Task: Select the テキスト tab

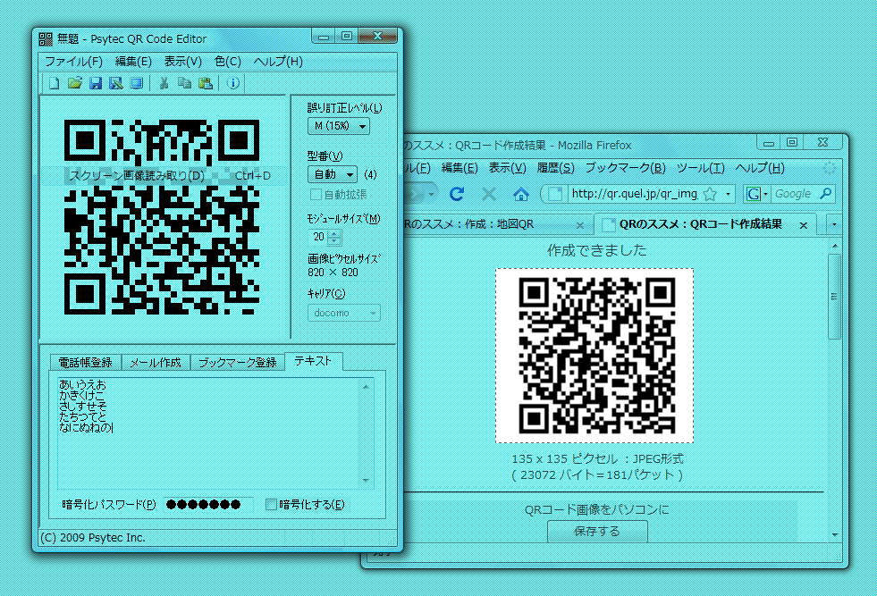Action: (x=313, y=361)
